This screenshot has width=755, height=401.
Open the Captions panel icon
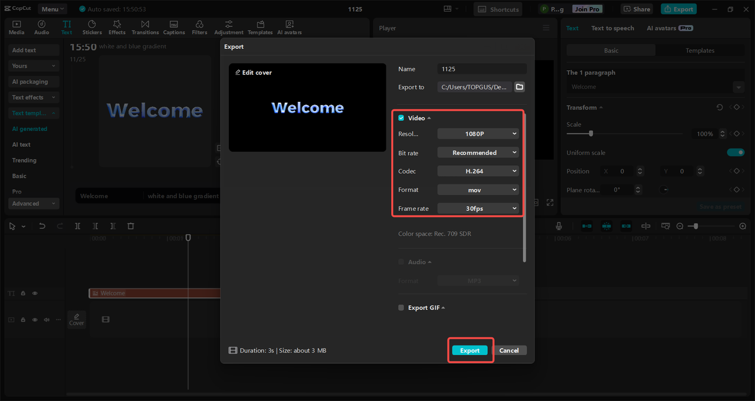coord(174,27)
